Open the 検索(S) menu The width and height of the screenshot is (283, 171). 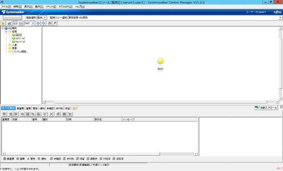tap(18, 7)
